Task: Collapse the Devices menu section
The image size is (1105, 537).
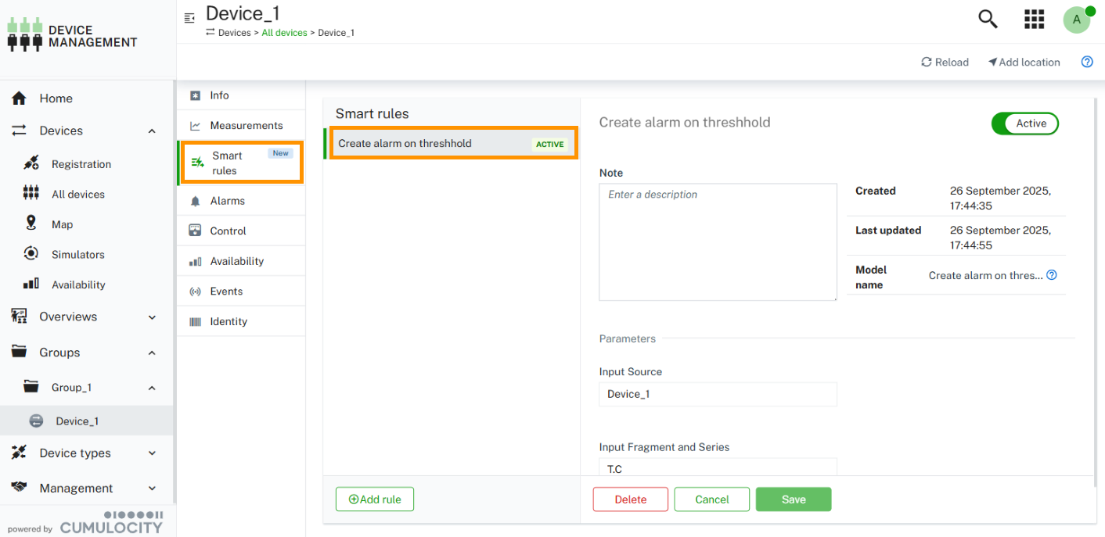Action: click(152, 131)
